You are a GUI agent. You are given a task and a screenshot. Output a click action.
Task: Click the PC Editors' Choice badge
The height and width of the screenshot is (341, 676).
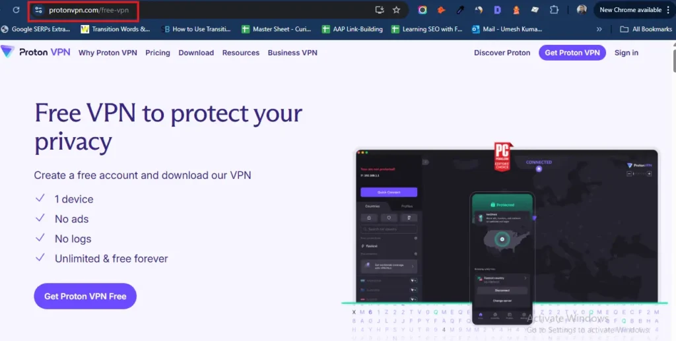[x=502, y=157]
